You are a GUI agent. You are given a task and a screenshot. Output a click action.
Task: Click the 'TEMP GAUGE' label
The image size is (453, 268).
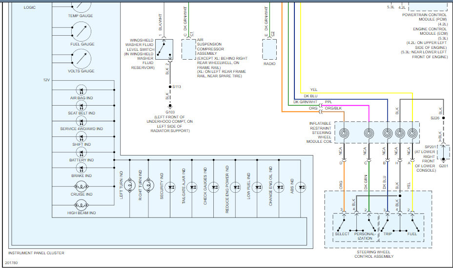point(81,16)
